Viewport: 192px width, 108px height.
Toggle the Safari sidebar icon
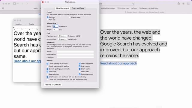(14, 4)
